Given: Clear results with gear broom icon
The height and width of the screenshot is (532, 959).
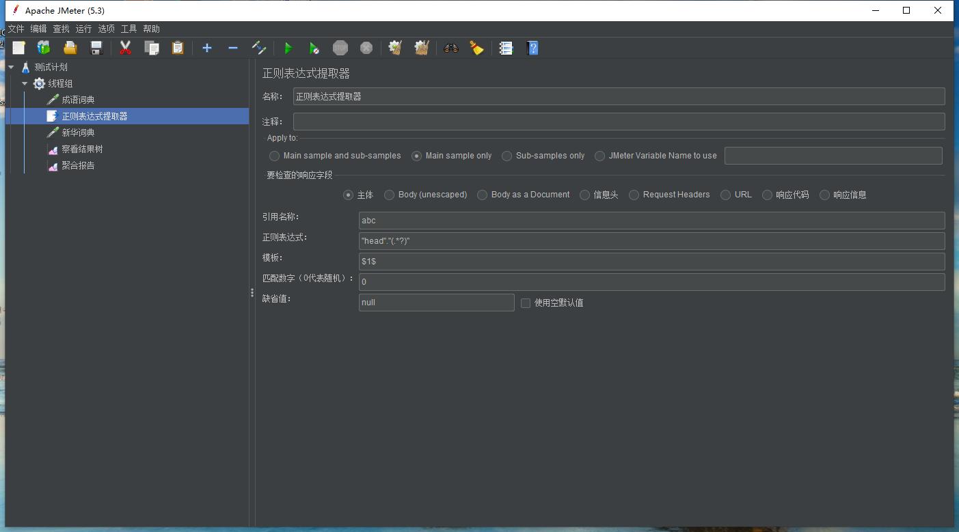Looking at the screenshot, I should (x=395, y=48).
